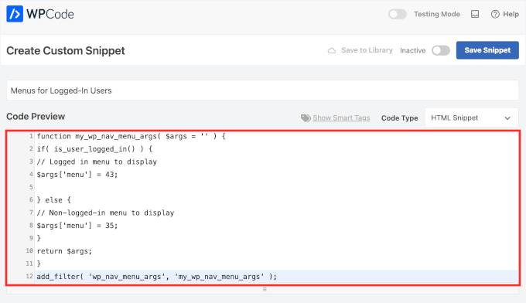
Task: Click the smart tags tag icon
Action: pyautogui.click(x=306, y=118)
